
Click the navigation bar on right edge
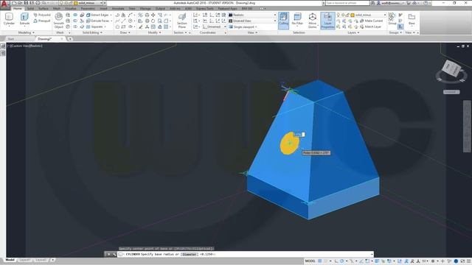(x=467, y=126)
